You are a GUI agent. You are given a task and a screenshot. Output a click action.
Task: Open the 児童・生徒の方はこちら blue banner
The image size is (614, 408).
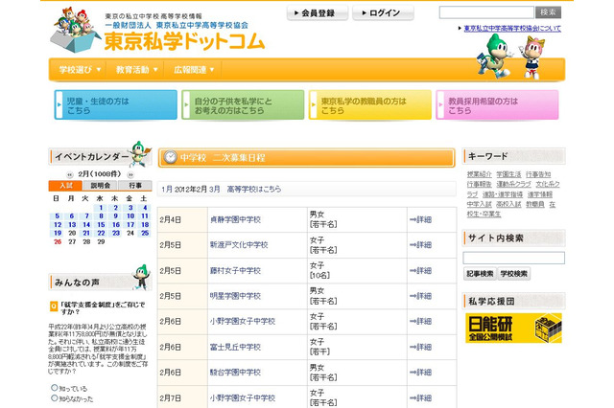(116, 104)
